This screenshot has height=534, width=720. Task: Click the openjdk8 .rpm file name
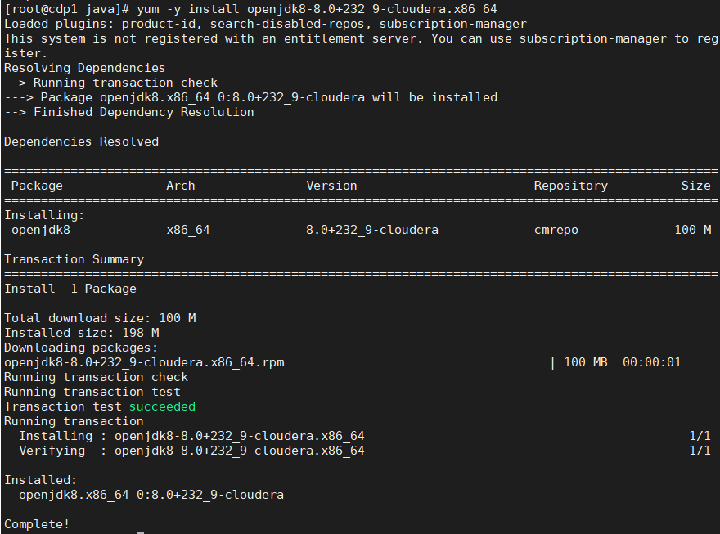(144, 362)
